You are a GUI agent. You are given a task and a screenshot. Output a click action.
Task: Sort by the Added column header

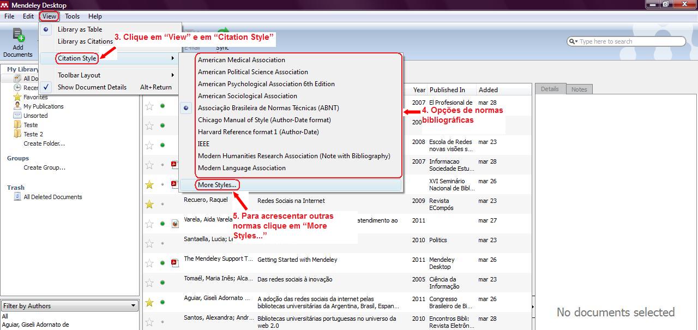pyautogui.click(x=503, y=90)
